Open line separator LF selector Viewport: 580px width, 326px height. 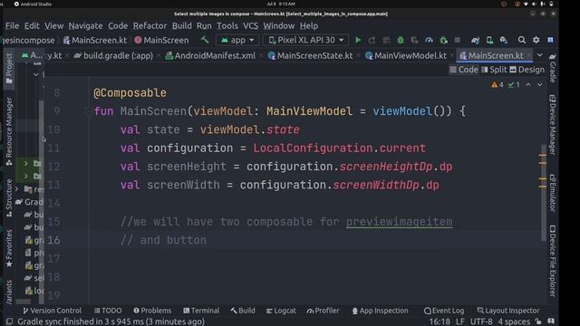(460, 321)
